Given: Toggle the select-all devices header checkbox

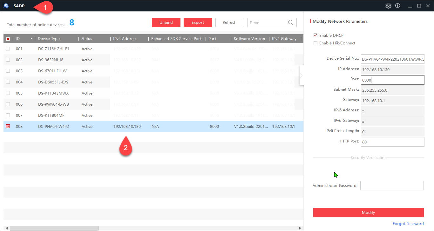Looking at the screenshot, I should 8,39.
